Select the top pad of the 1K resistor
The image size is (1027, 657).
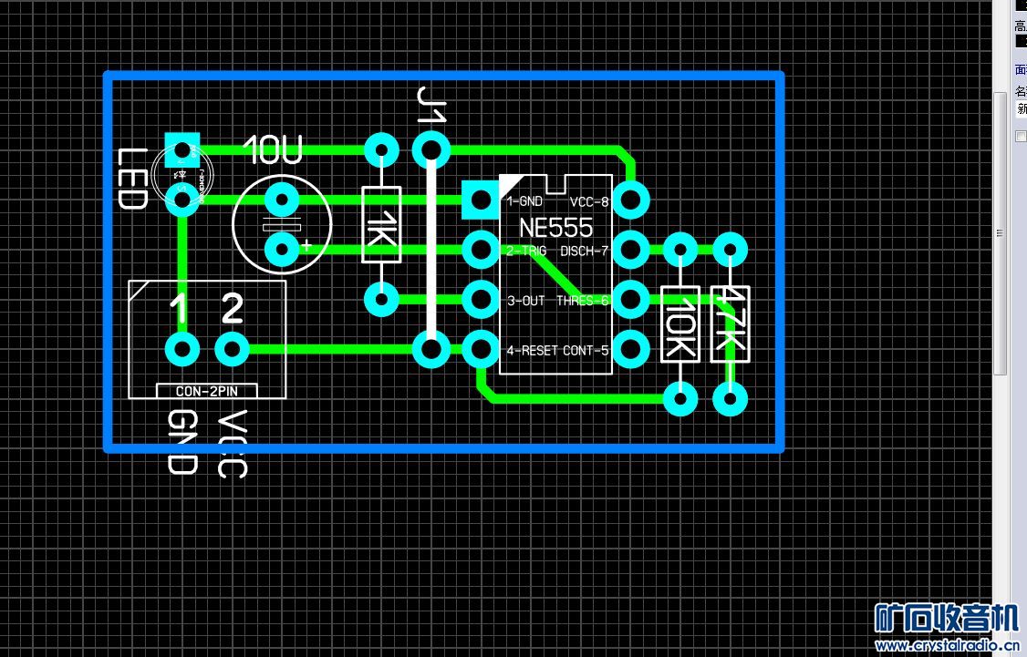pyautogui.click(x=381, y=150)
